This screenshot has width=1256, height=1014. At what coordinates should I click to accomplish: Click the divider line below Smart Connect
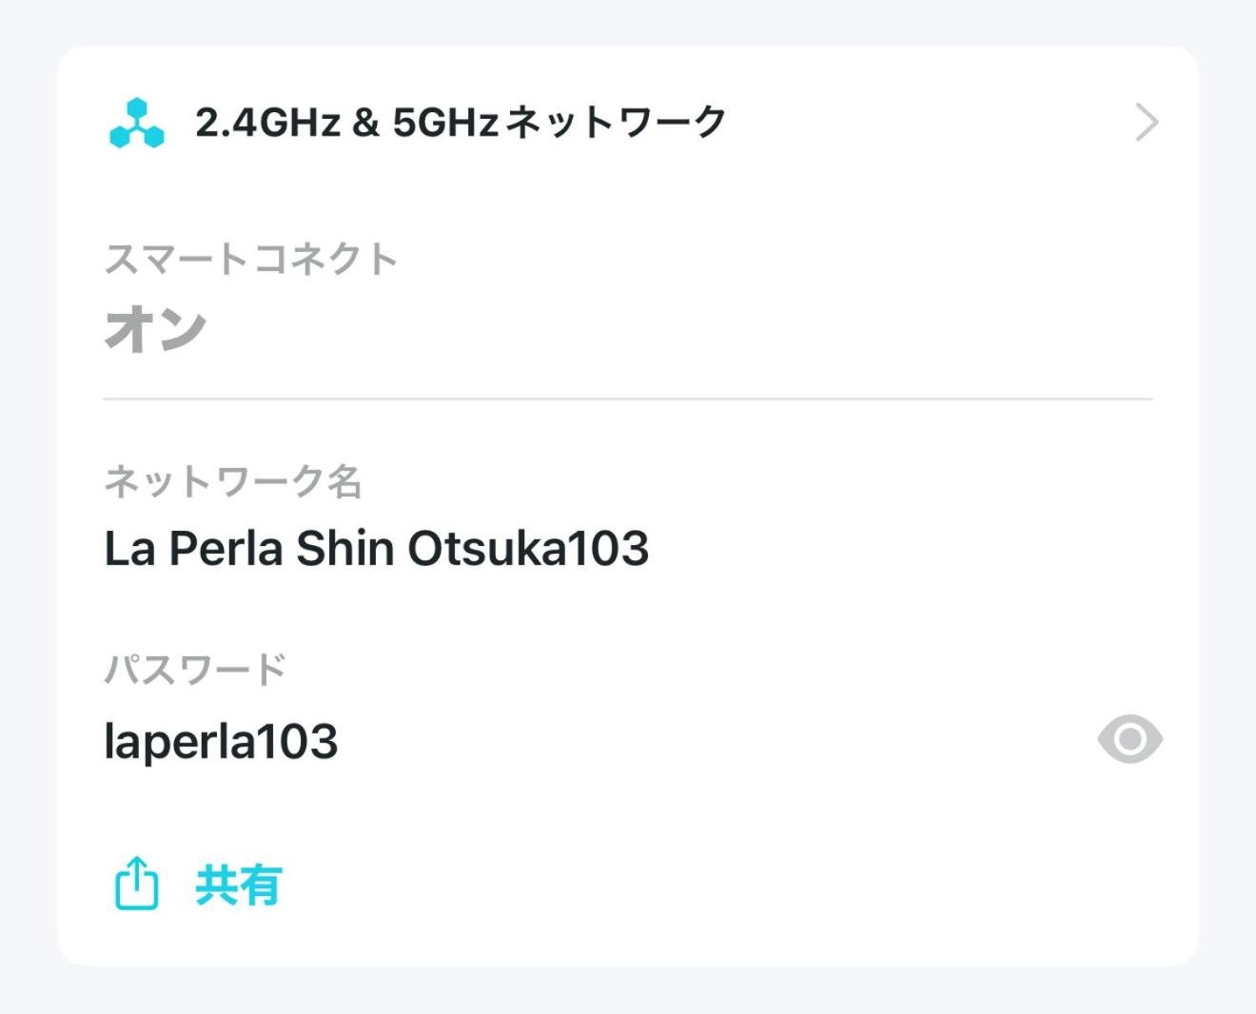point(628,400)
